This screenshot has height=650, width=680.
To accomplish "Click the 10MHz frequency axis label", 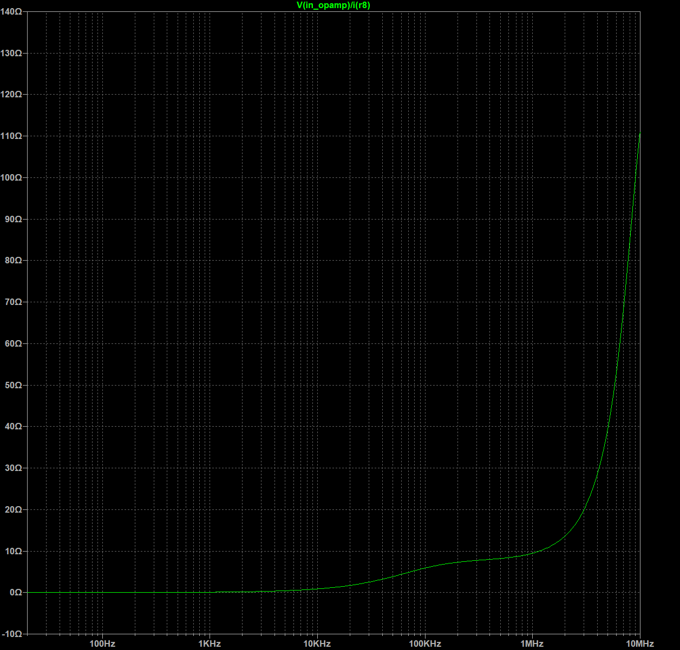I will (640, 644).
